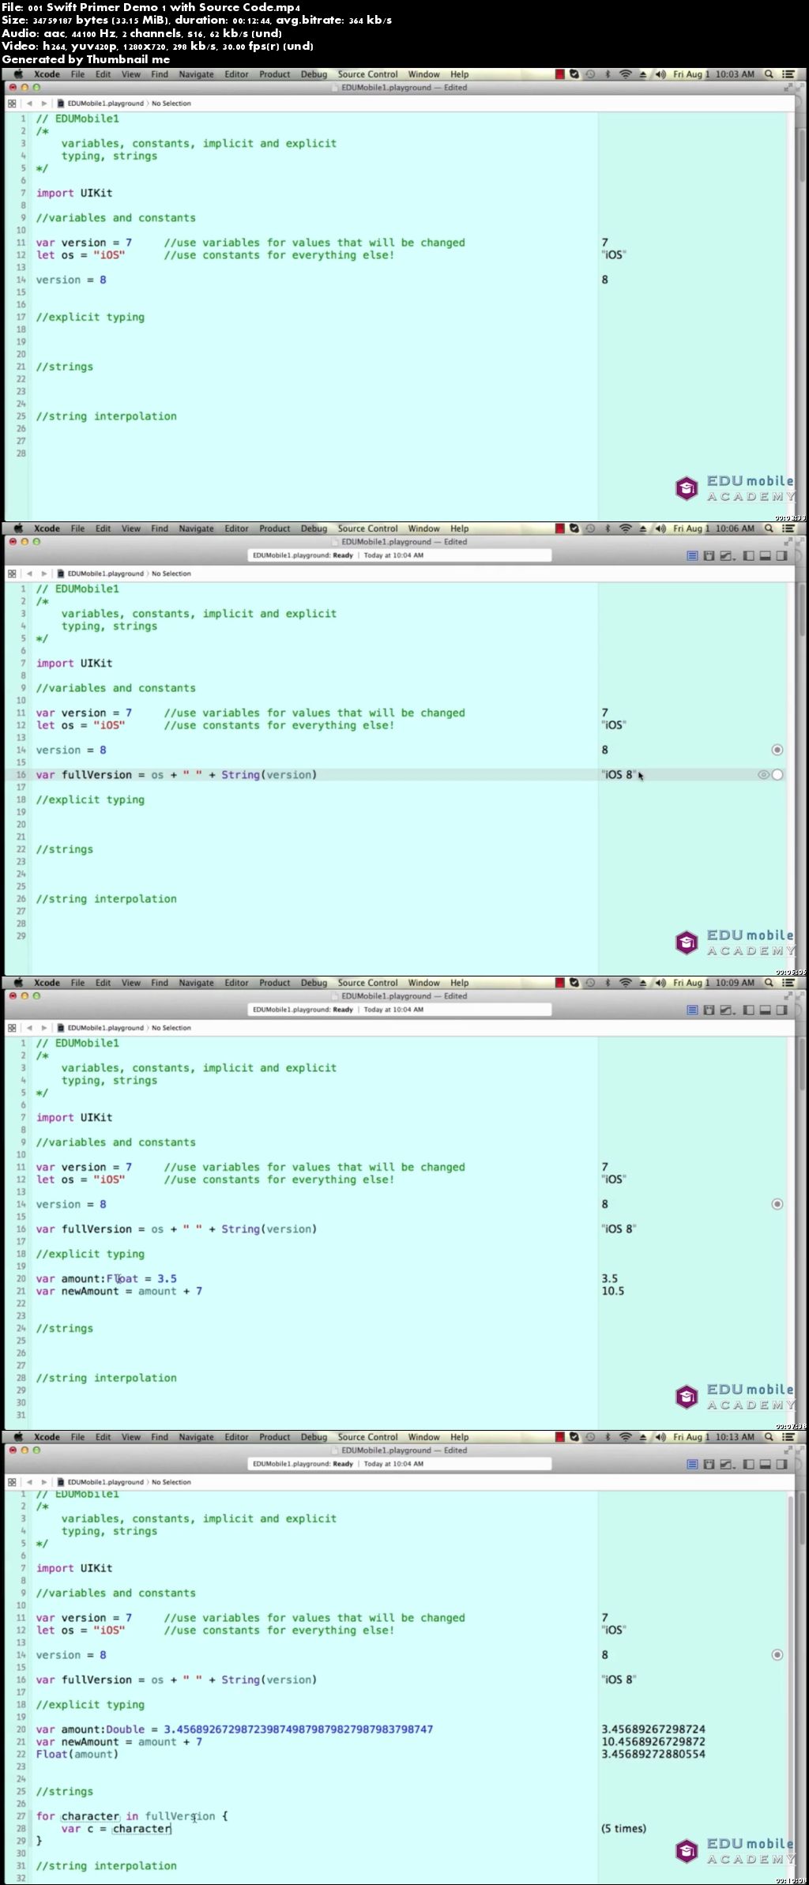Viewport: 809px width, 1885px height.
Task: Toggle the empty value history circle beside "iOS 8" result
Action: point(777,775)
